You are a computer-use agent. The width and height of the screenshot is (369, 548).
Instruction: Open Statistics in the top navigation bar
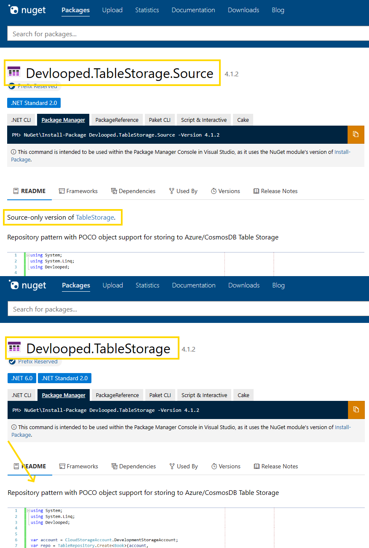(x=147, y=10)
